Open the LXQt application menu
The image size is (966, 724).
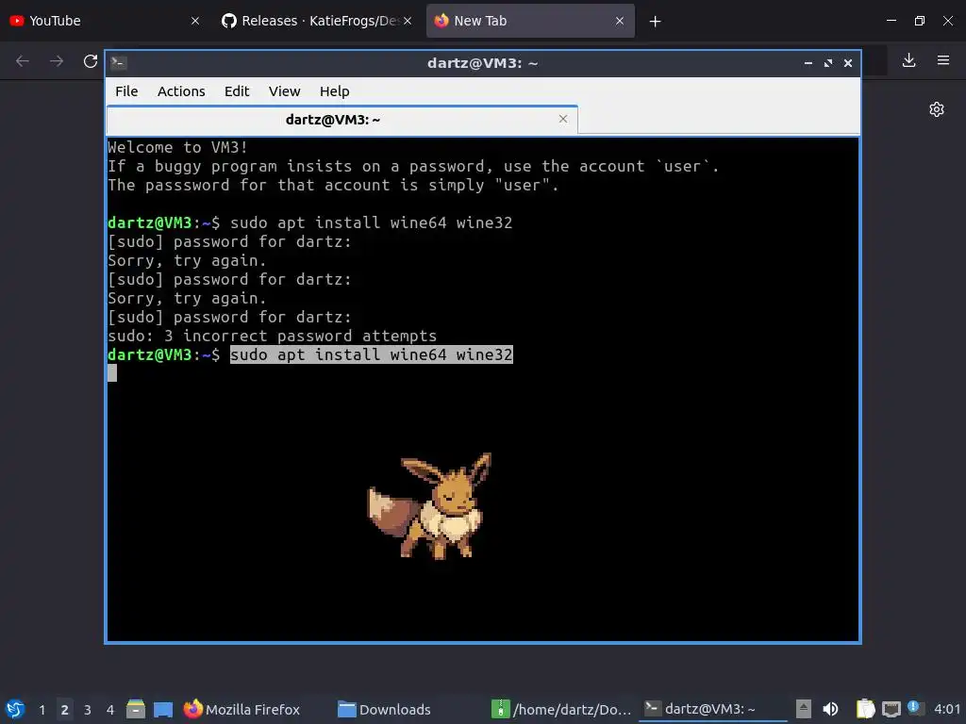pyautogui.click(x=15, y=709)
